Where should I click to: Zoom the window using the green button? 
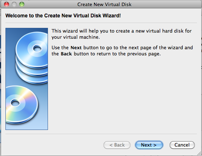[x=22, y=4]
